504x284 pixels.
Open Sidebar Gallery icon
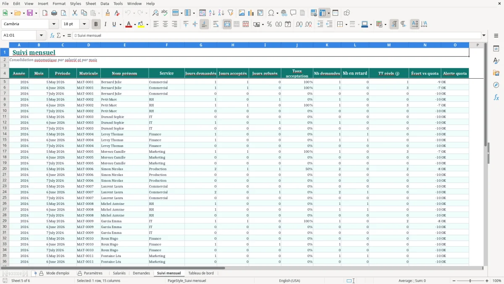pos(496,73)
